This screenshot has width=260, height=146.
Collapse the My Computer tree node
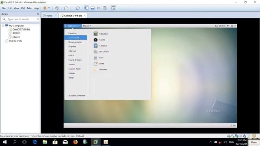pos(3,26)
